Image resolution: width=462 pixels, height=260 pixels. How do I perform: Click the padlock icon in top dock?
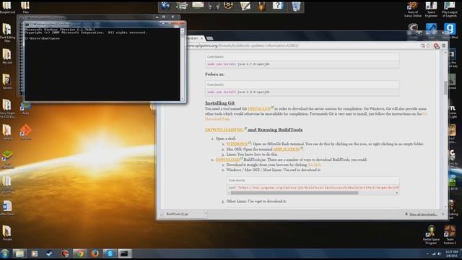click(x=261, y=6)
